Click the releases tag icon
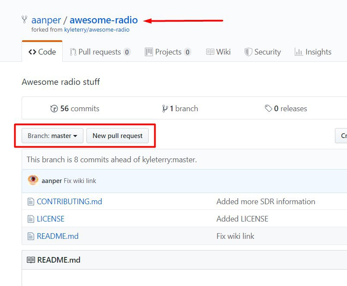The image size is (347, 286). [268, 108]
